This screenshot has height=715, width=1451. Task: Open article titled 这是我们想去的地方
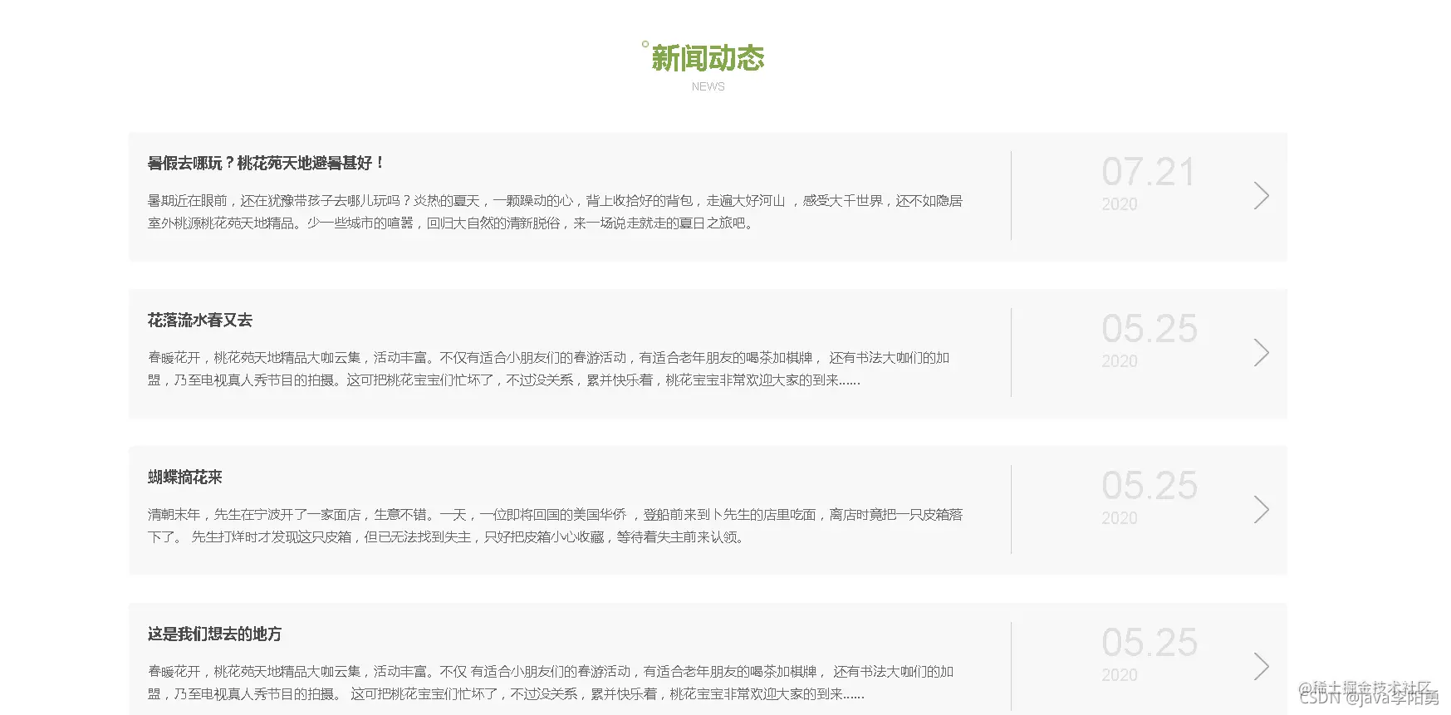[x=215, y=634]
